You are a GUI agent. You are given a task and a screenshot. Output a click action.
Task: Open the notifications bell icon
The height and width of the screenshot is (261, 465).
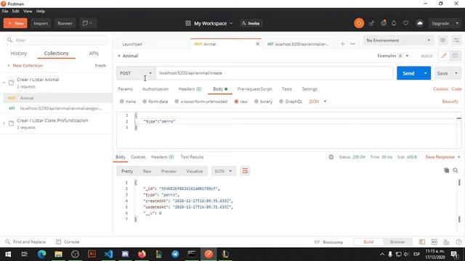(394, 23)
